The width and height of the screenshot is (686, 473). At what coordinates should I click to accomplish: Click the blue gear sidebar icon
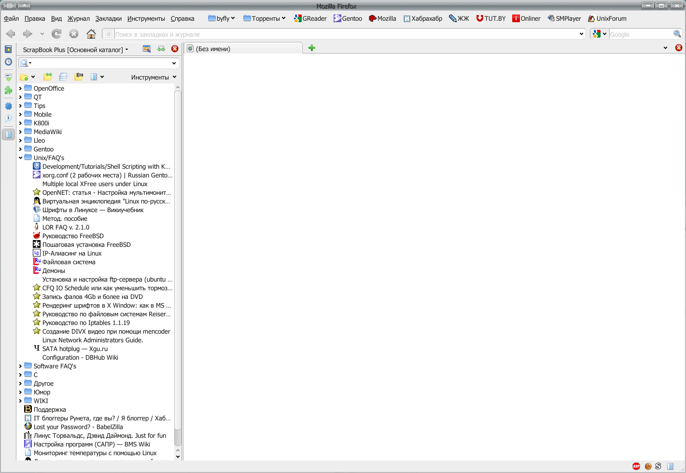click(8, 106)
